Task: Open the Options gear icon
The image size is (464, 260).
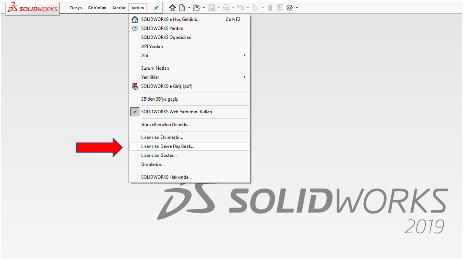Action: [290, 8]
